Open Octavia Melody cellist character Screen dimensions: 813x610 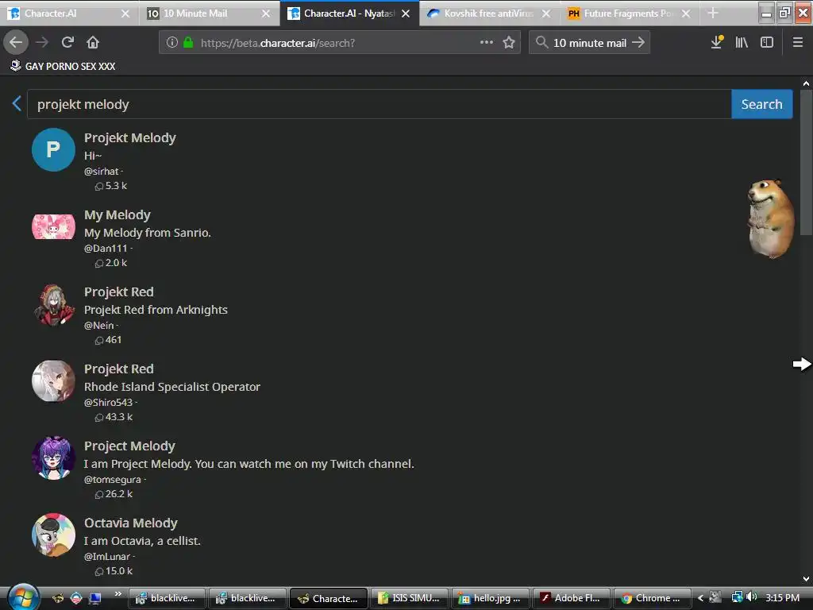pyautogui.click(x=131, y=523)
